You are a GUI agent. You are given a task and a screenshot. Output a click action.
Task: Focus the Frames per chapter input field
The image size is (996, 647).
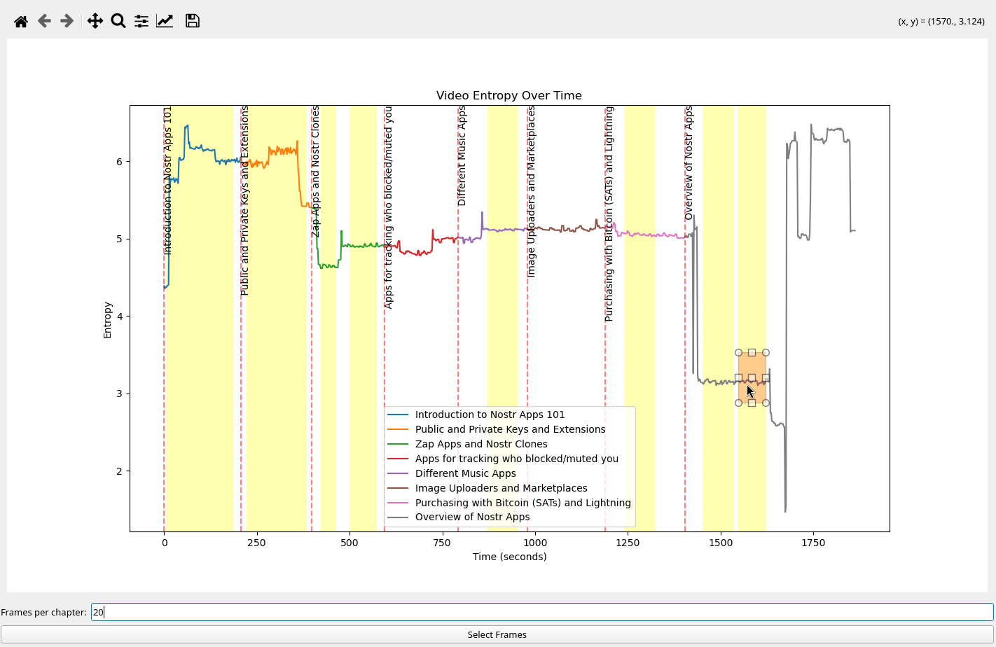coord(542,612)
